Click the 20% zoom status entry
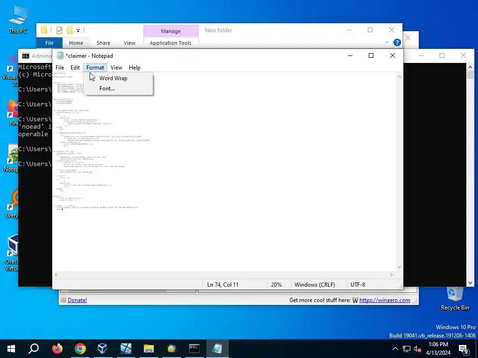 point(276,285)
